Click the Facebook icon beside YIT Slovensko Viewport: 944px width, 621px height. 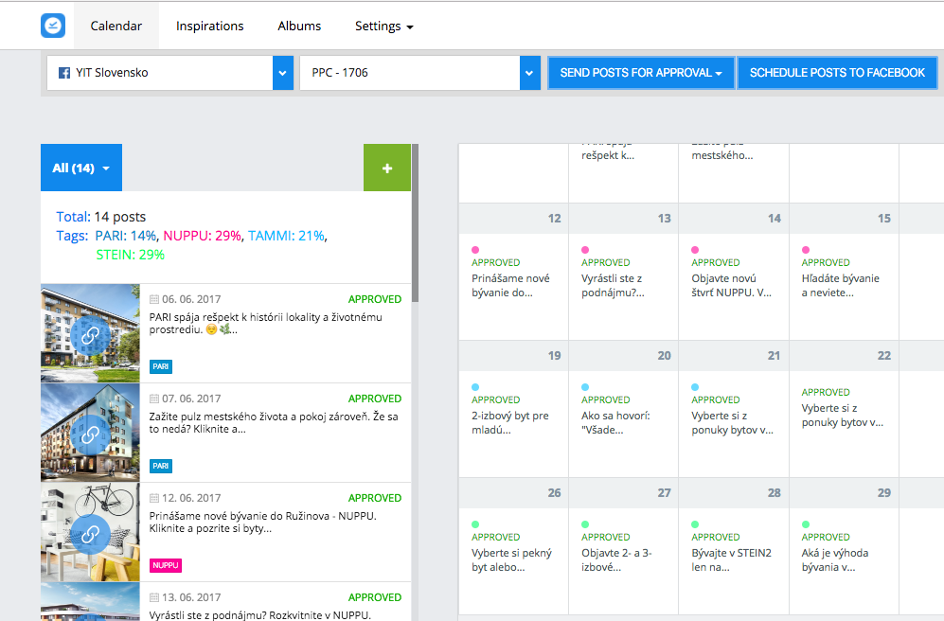click(63, 73)
